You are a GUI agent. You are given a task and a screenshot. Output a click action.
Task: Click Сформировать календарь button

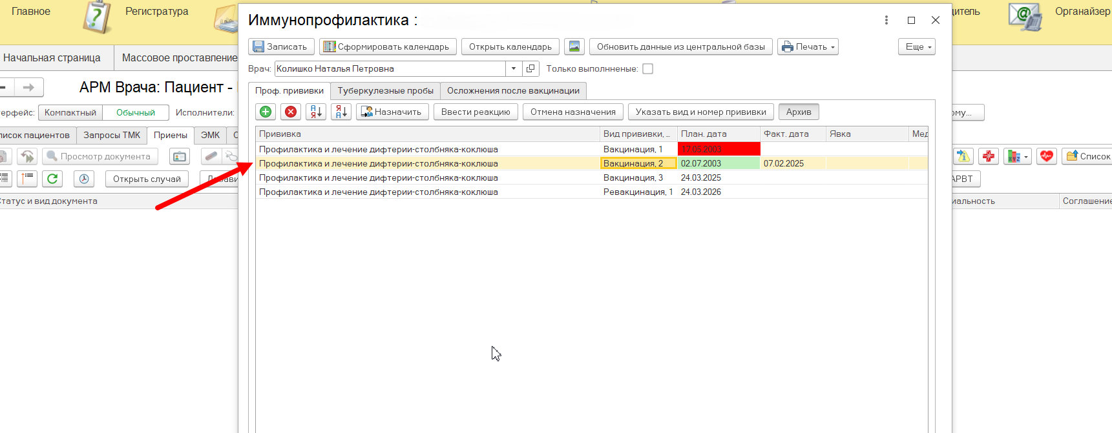pos(388,46)
